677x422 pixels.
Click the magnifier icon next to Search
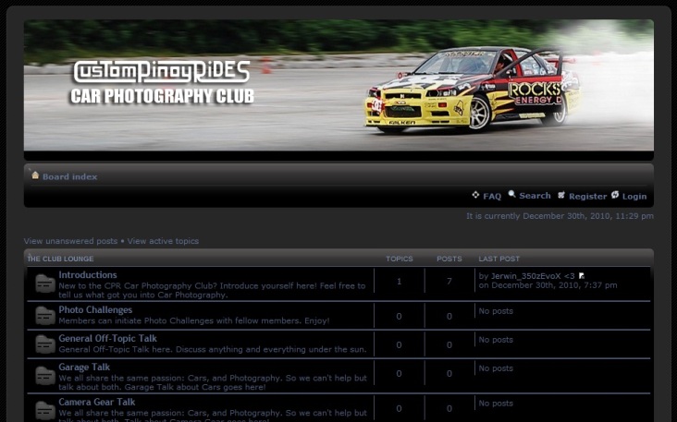click(511, 194)
